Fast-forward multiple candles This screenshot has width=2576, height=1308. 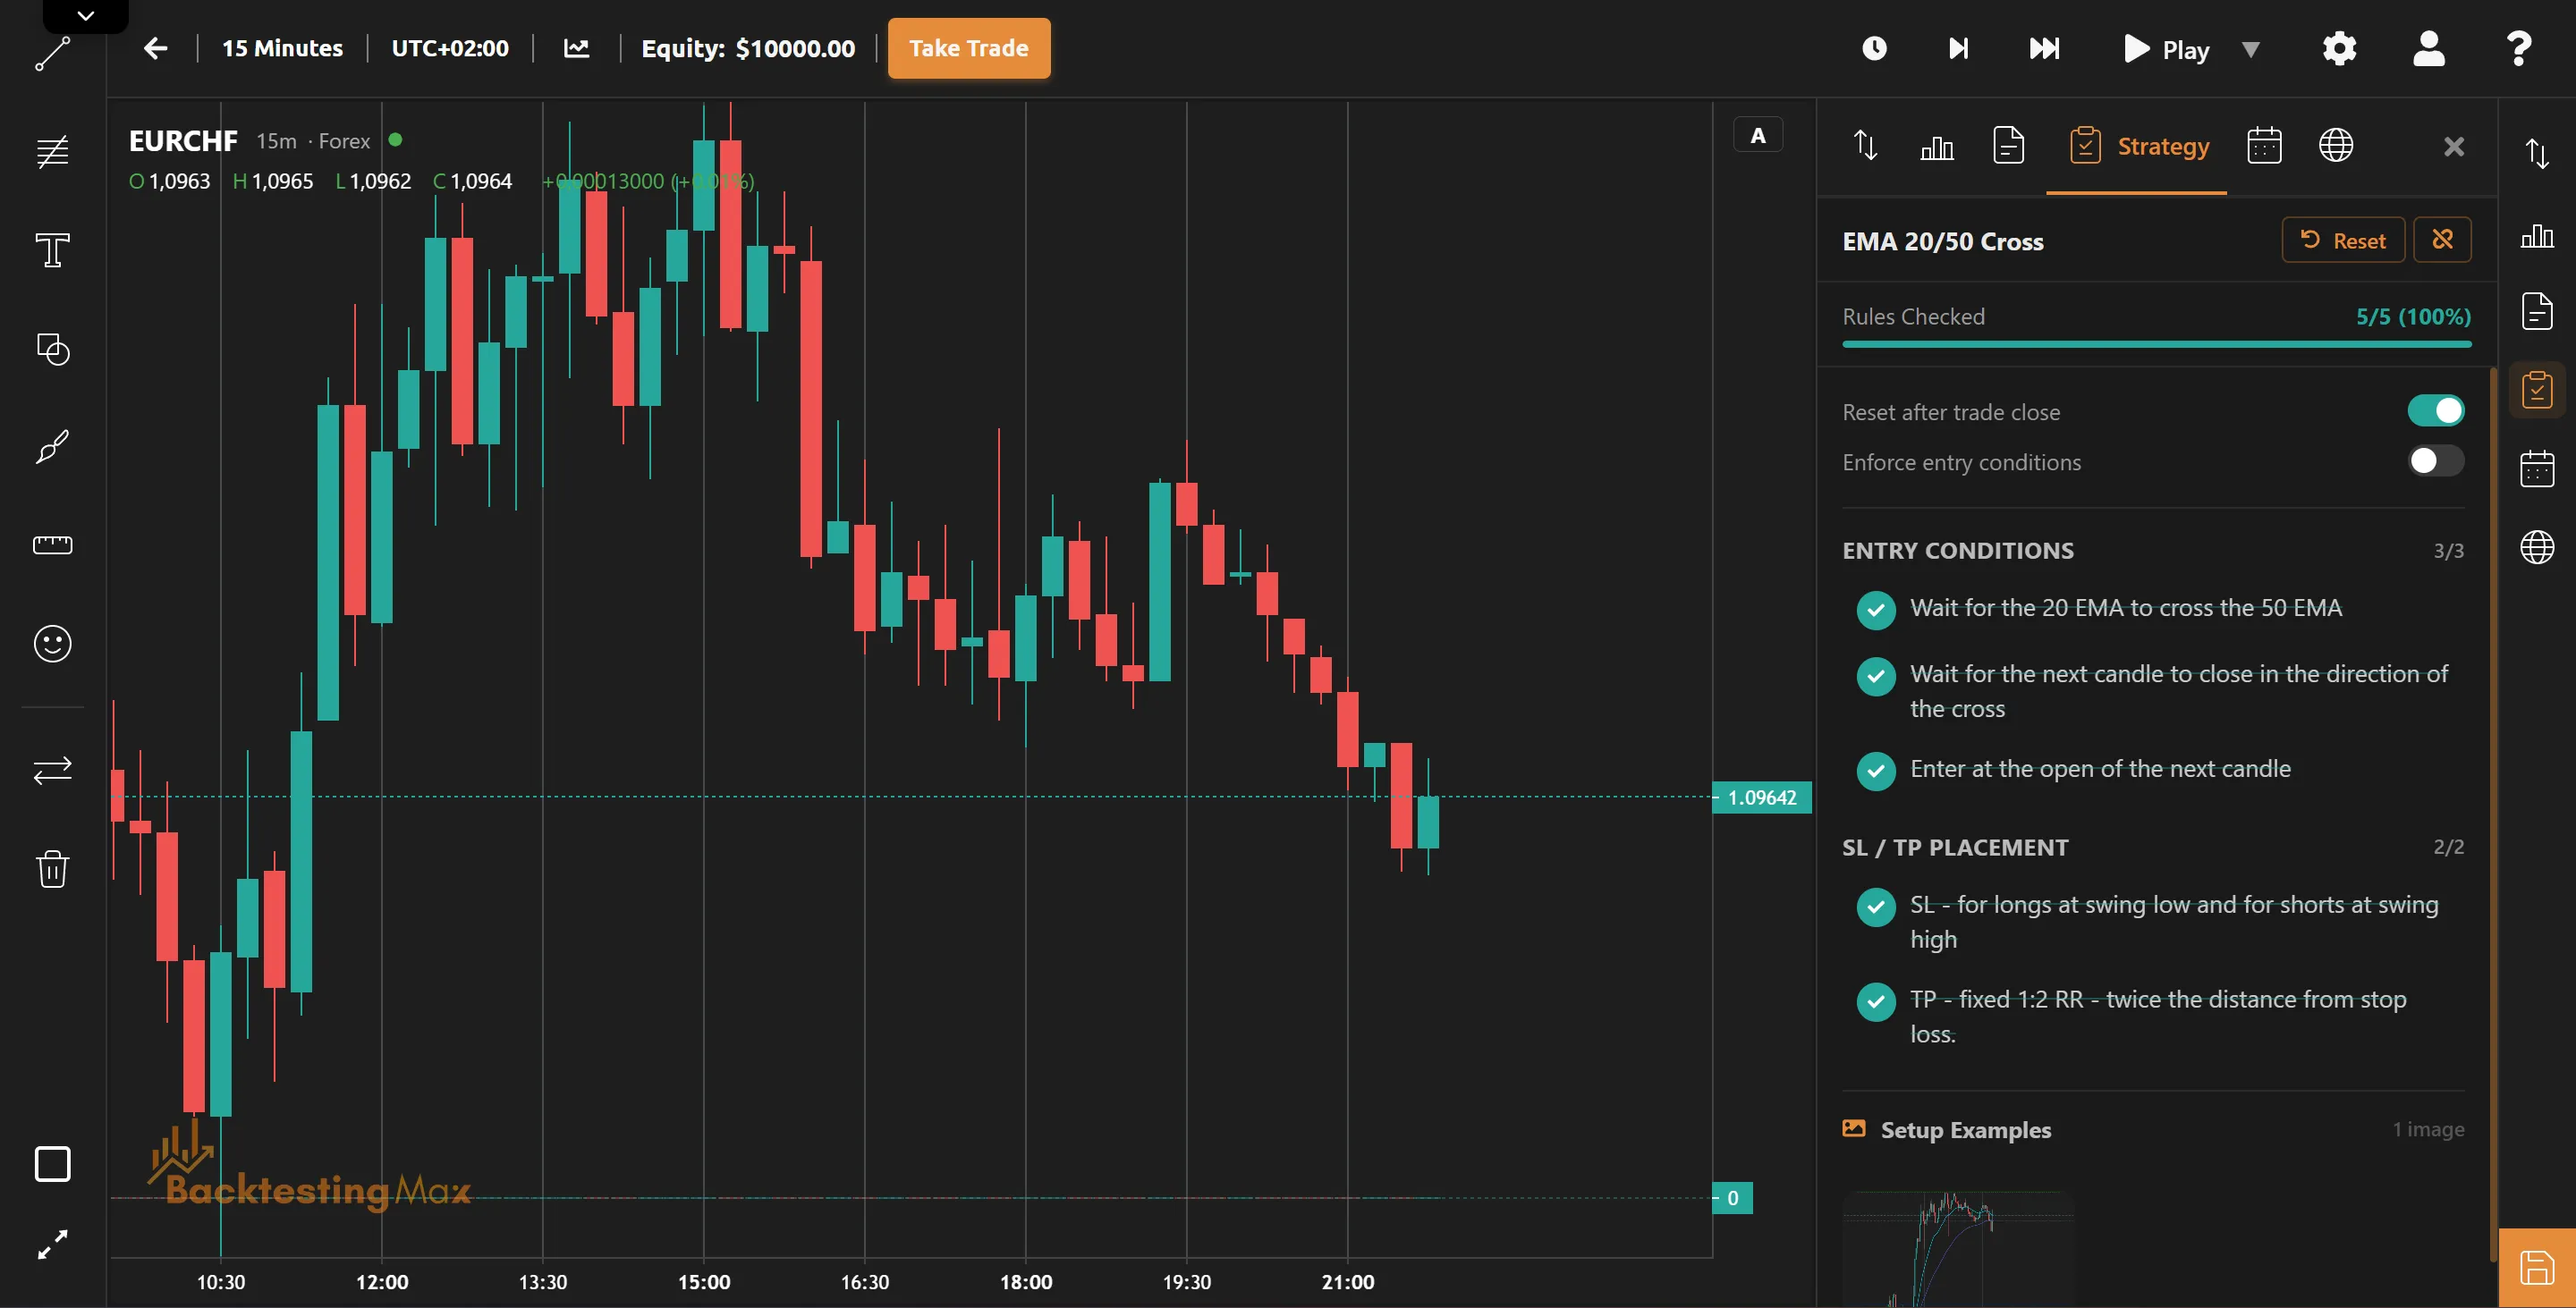click(2044, 48)
